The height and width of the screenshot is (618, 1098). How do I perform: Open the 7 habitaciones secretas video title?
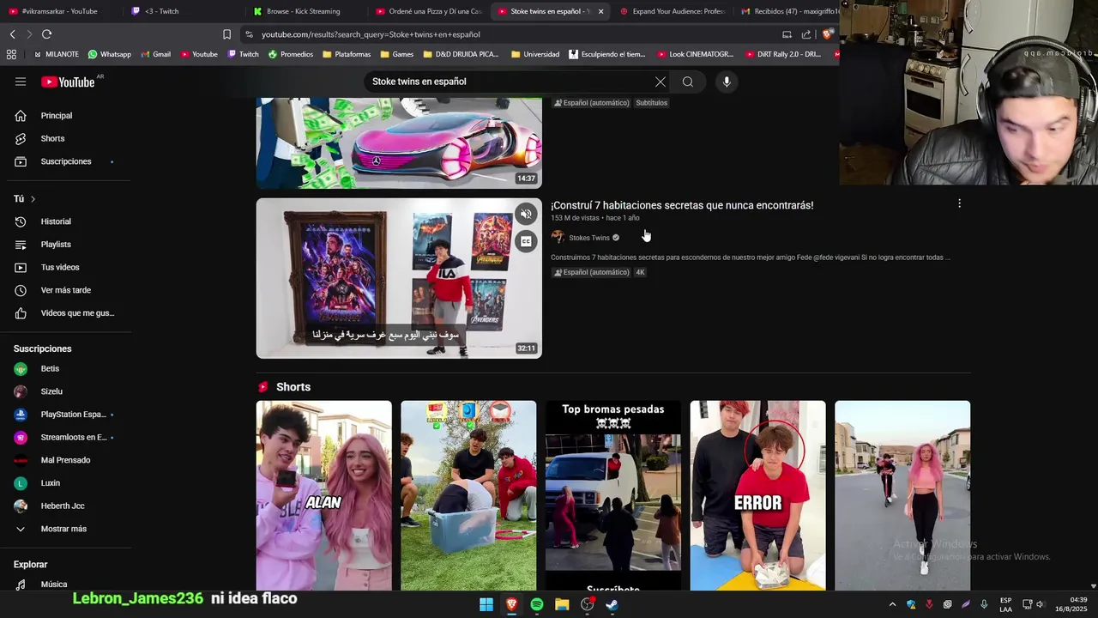pyautogui.click(x=682, y=205)
